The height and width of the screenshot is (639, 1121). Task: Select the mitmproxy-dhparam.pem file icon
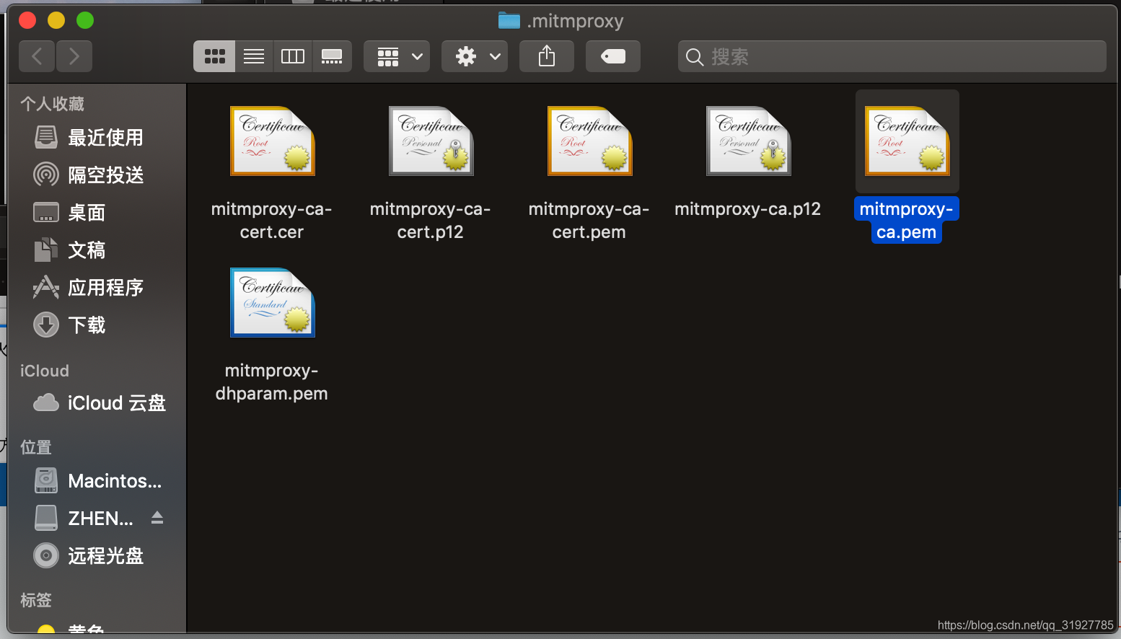pyautogui.click(x=273, y=303)
